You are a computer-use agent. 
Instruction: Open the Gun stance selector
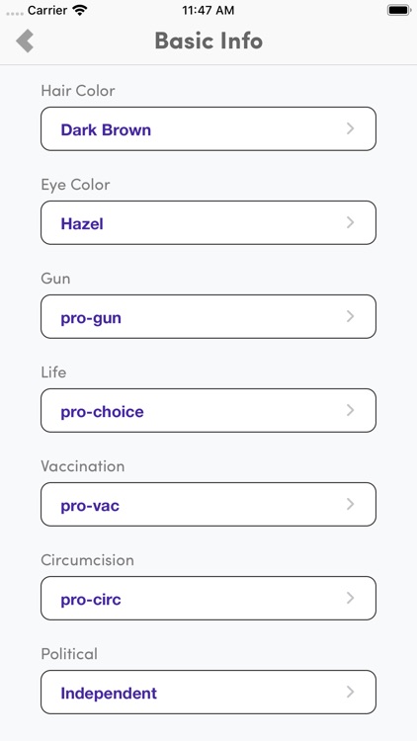coord(208,316)
